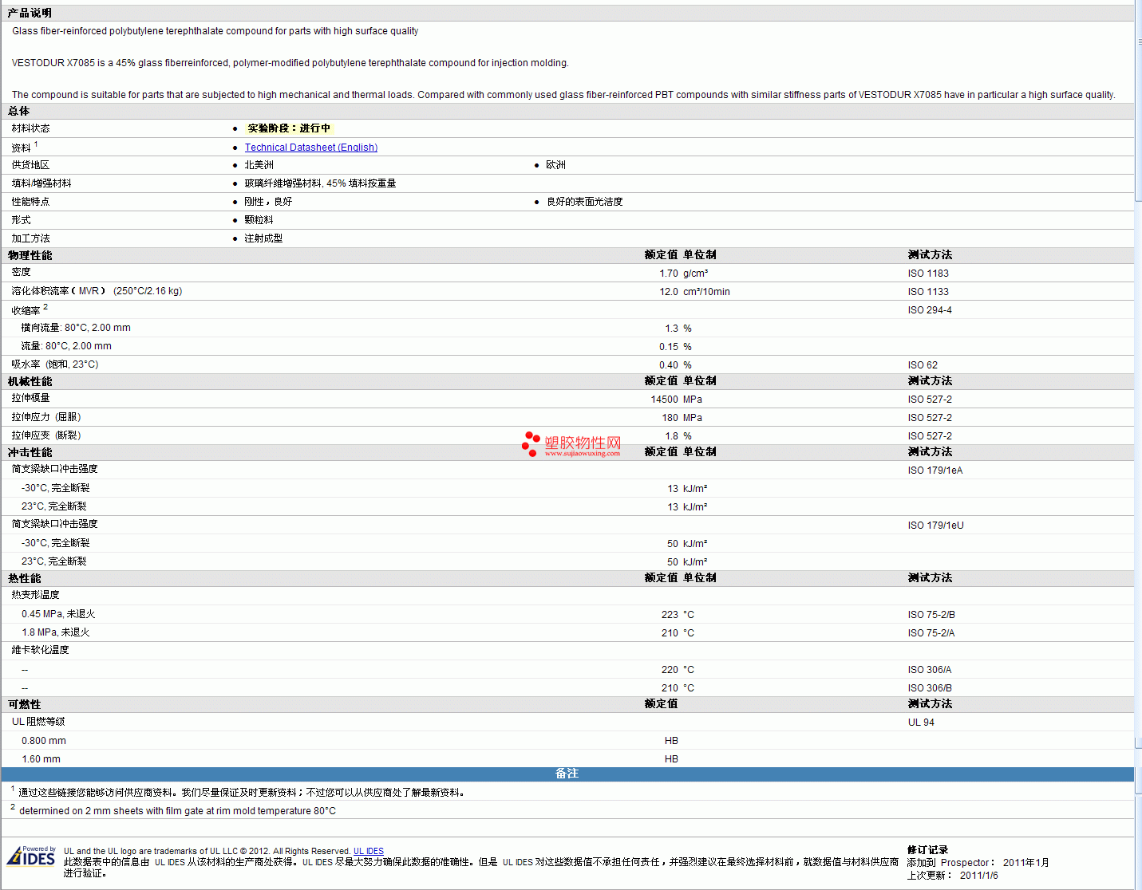Click the 供货地区 row label
This screenshot has height=890, width=1142.
point(31,165)
